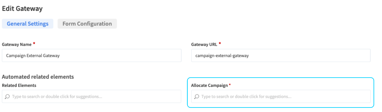Click the Related Elements label
This screenshot has height=112, width=382.
click(x=19, y=85)
